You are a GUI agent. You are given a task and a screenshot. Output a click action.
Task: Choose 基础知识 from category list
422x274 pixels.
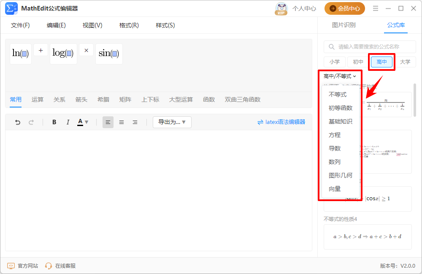point(341,121)
